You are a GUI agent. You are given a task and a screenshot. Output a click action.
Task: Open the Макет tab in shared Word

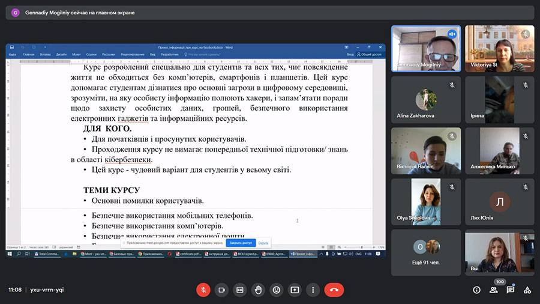pos(76,55)
